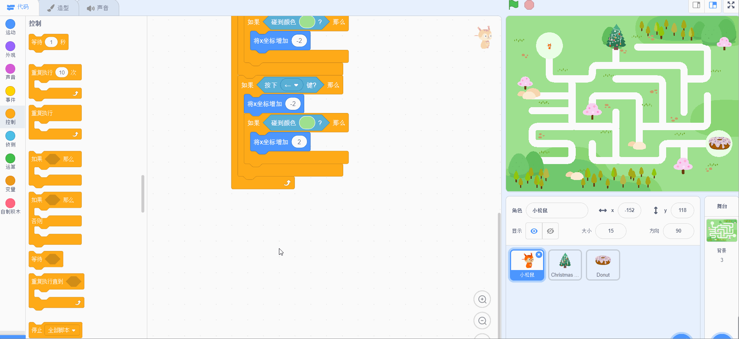Pick color swatch in lower 碰到颜色 block
Viewport: 739px width, 339px height.
[x=307, y=123]
